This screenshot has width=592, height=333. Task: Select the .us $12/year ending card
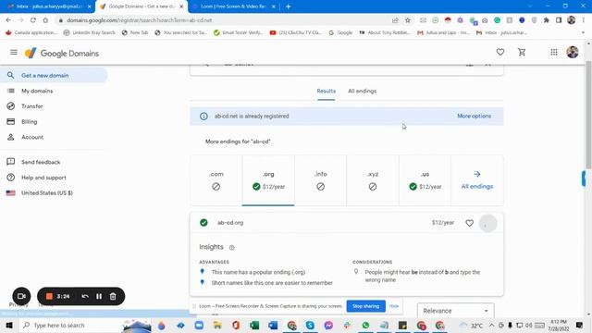tap(425, 180)
